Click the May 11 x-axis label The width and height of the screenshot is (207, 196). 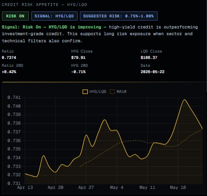coord(147,187)
